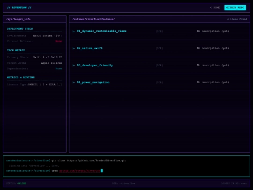This screenshot has width=253, height=190.
Task: Click the 'None' Dependencies value
Action: pos(59,68)
